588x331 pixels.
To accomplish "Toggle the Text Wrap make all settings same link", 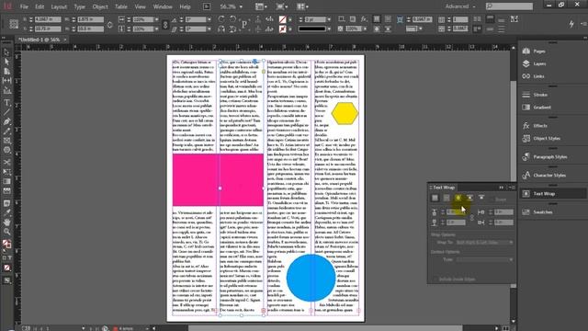I will (x=471, y=217).
